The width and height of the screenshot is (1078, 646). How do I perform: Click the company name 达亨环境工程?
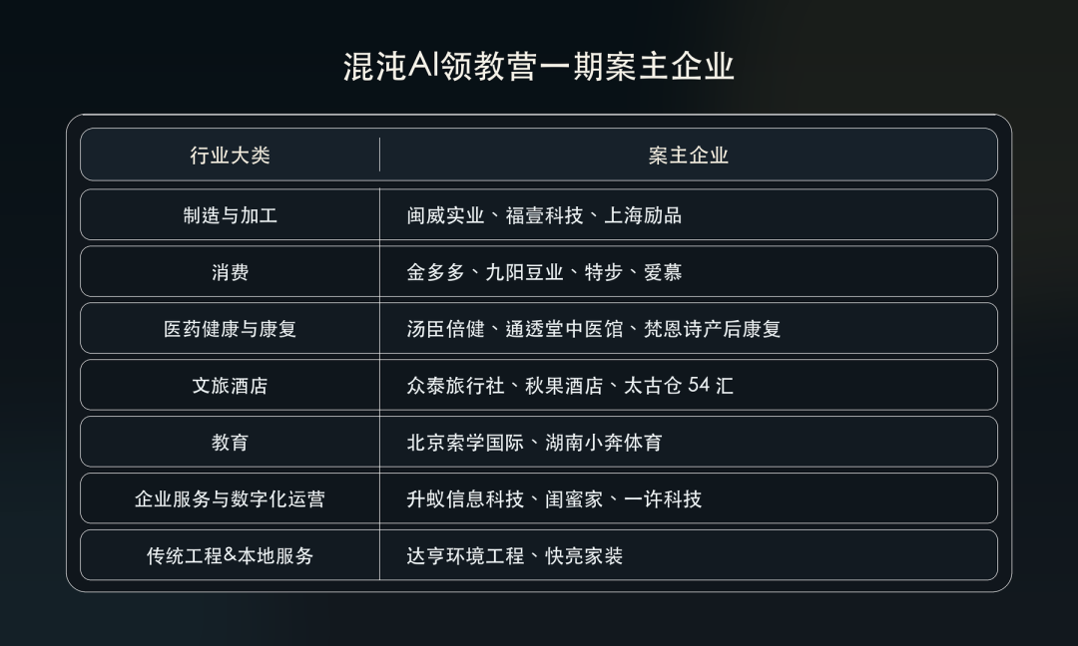pyautogui.click(x=465, y=556)
